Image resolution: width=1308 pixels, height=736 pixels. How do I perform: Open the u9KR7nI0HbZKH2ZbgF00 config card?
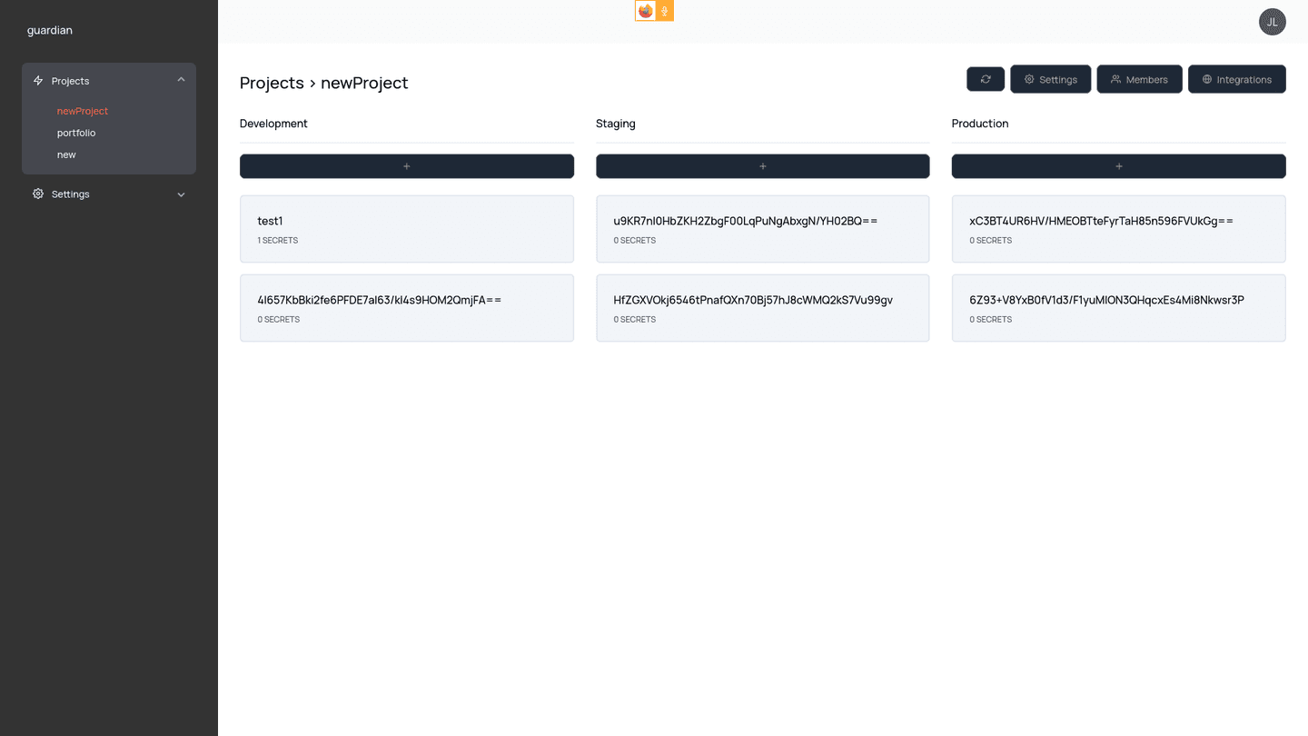763,229
